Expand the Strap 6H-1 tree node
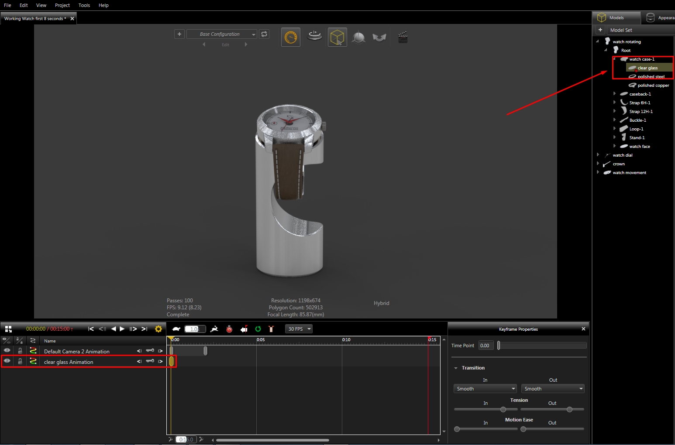Viewport: 675px width, 445px height. pos(614,103)
